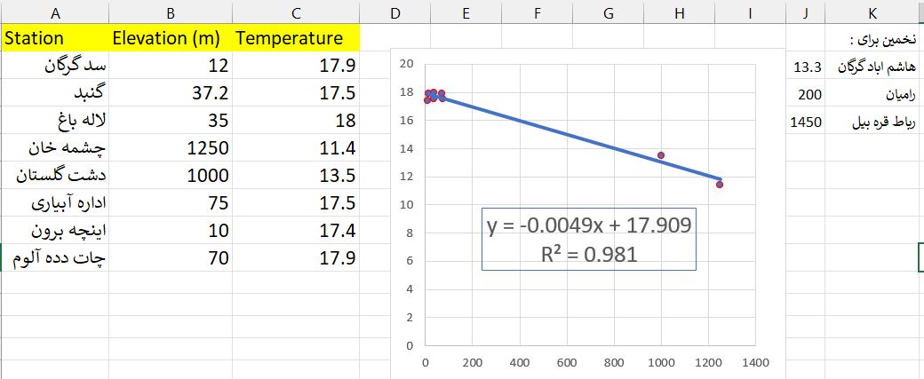Click the cell with value 1450

[x=806, y=122]
